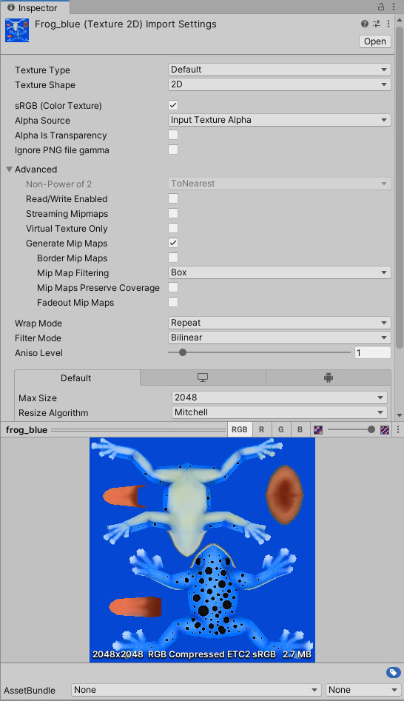Enable Fadeout Mip Maps checkbox
404x701 pixels.
173,302
